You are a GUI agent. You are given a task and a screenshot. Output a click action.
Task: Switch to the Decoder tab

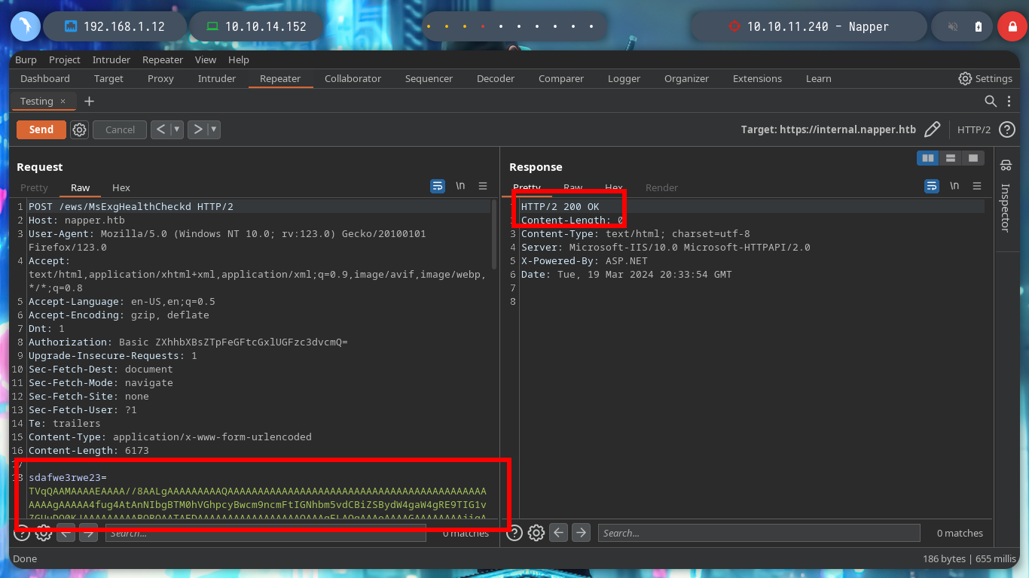(496, 78)
